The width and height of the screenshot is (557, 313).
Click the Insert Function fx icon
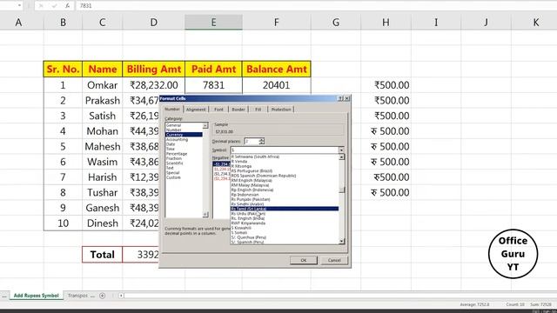(67, 6)
